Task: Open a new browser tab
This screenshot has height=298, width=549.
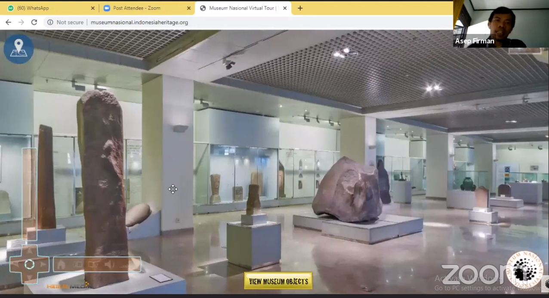Action: click(x=300, y=8)
